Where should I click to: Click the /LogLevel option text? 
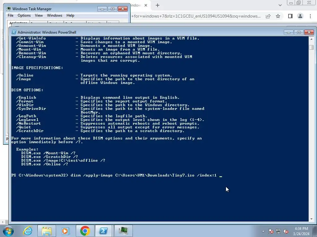(27, 120)
